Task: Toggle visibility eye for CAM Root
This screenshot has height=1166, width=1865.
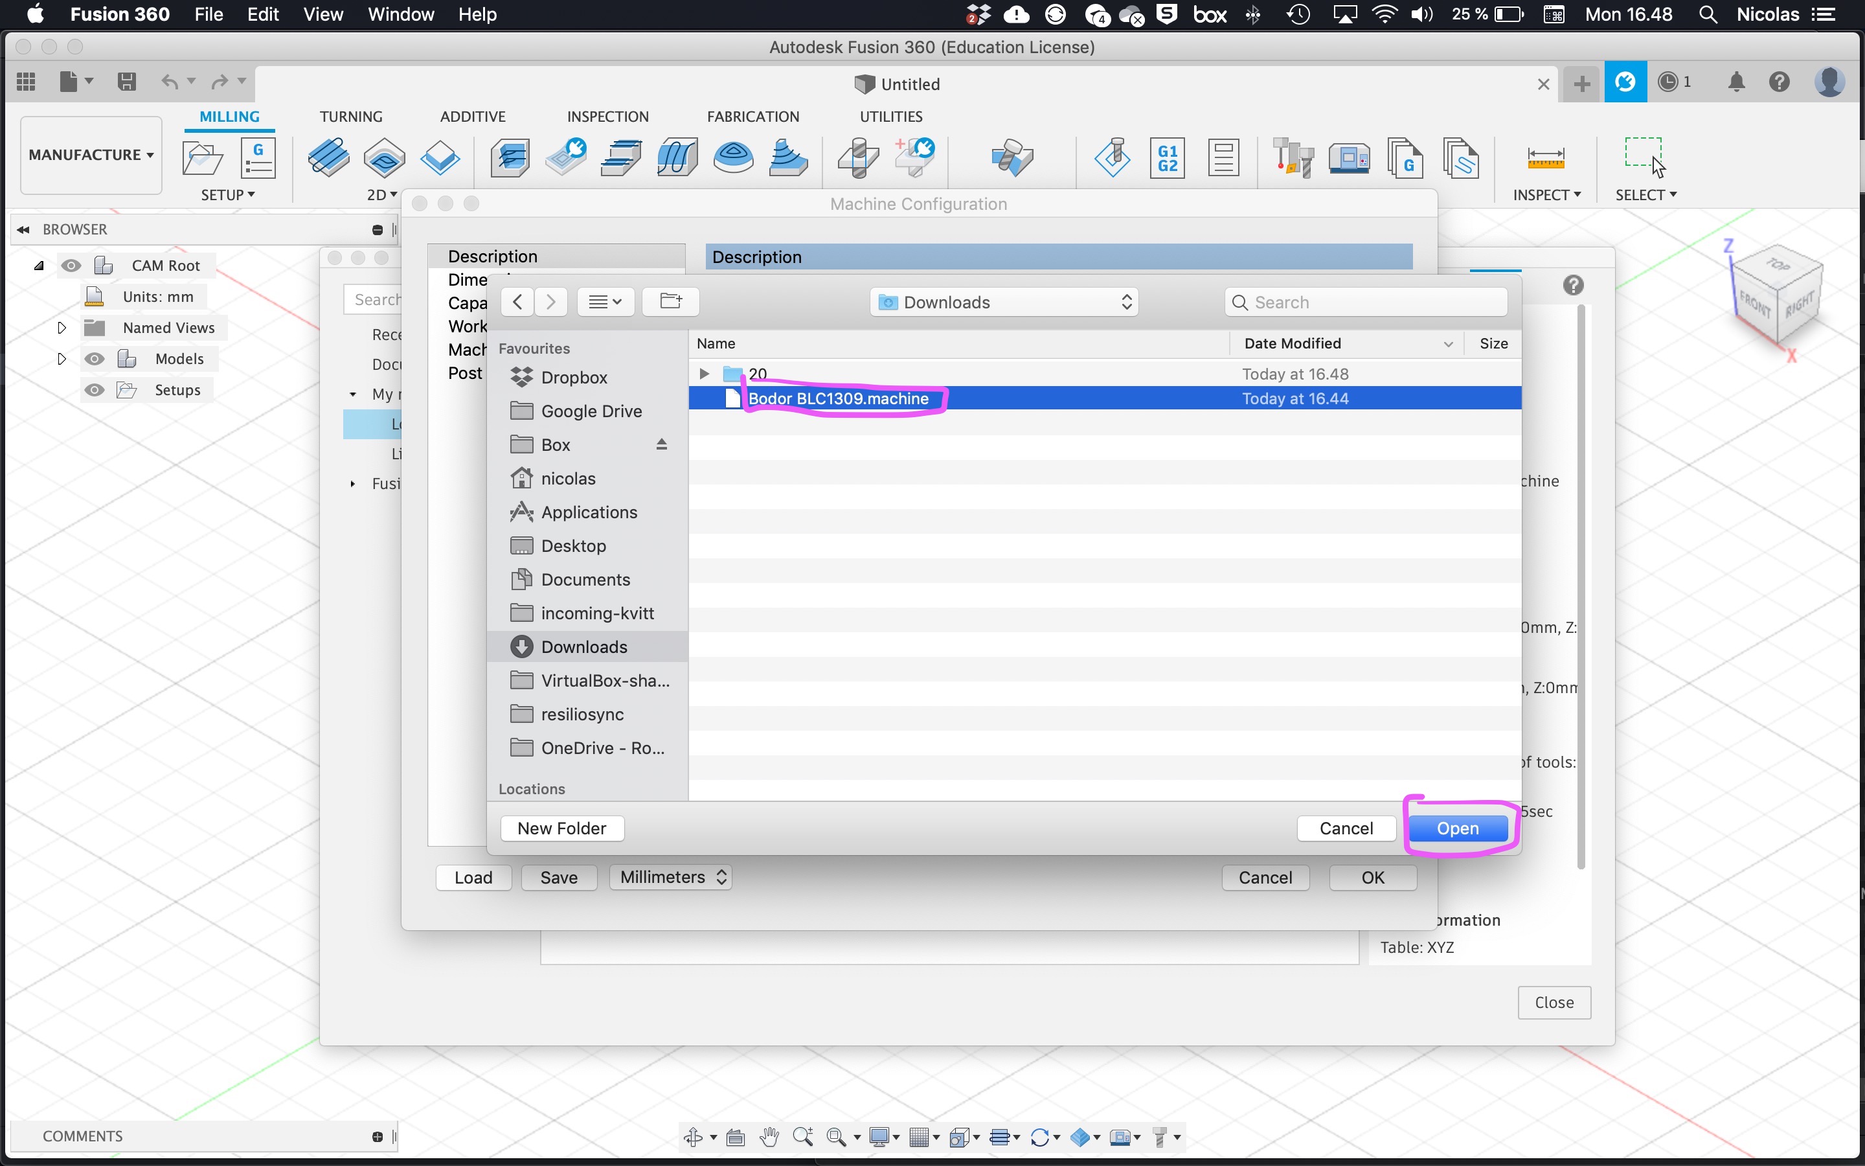Action: click(x=71, y=266)
